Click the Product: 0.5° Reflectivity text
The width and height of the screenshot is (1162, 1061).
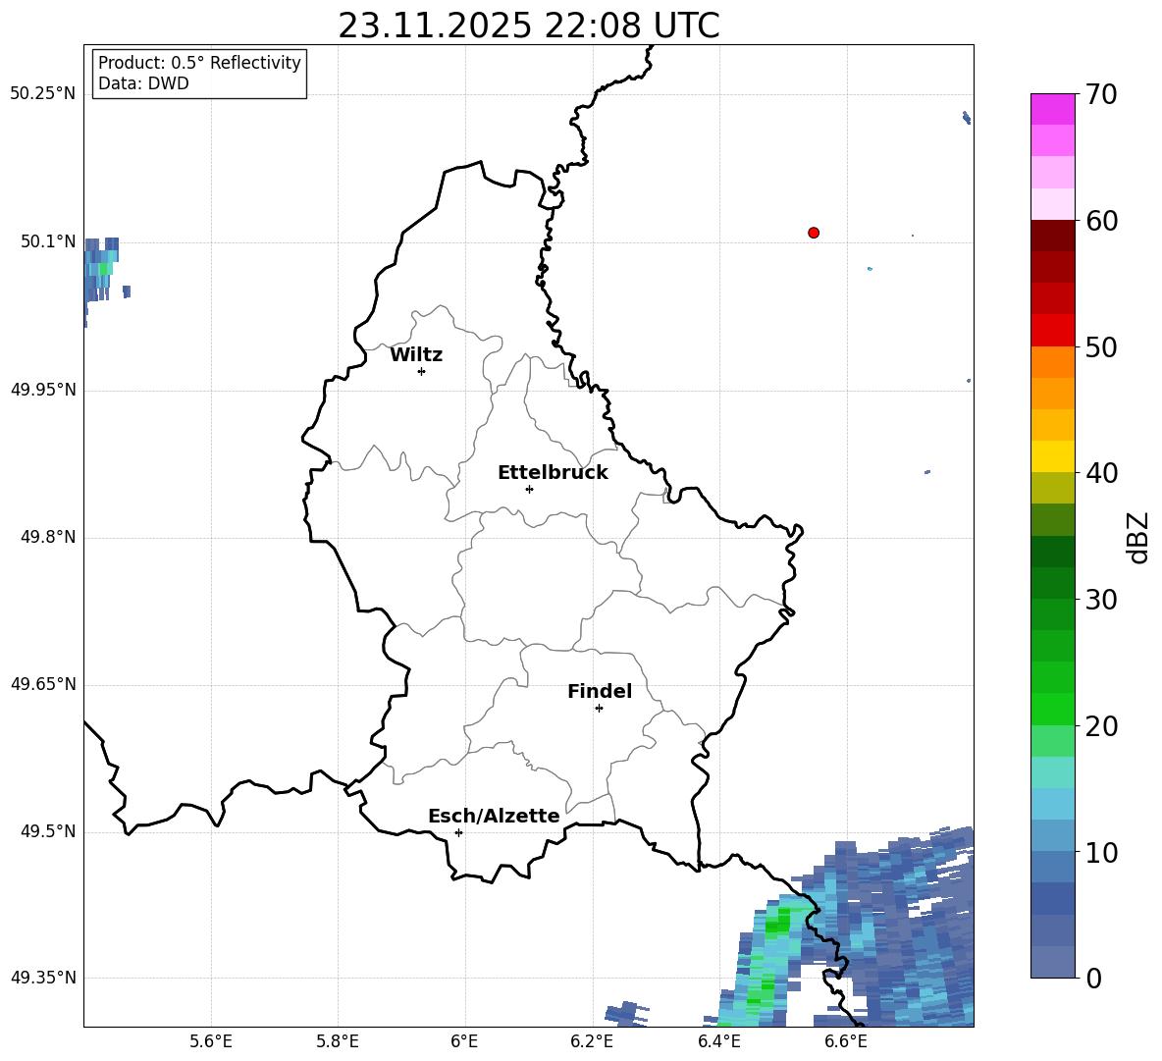pyautogui.click(x=199, y=63)
